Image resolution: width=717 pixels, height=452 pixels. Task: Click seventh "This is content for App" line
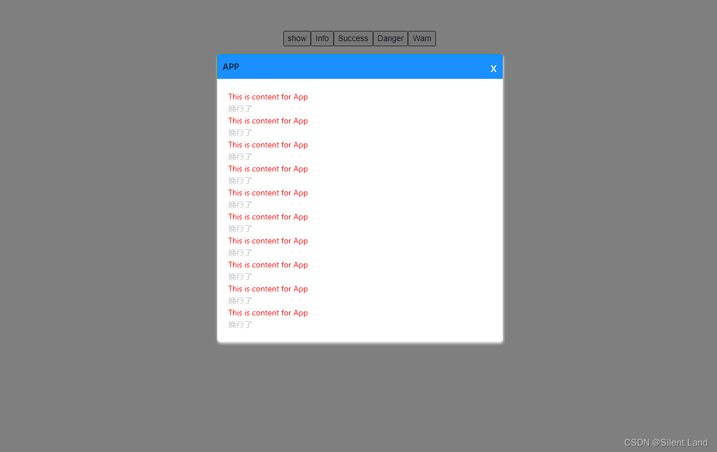[268, 241]
